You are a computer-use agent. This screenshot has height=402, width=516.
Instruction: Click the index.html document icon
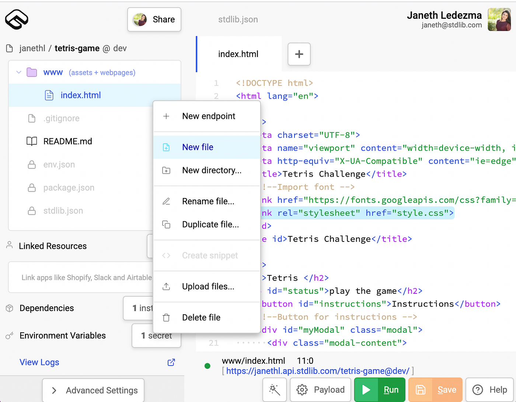(49, 95)
